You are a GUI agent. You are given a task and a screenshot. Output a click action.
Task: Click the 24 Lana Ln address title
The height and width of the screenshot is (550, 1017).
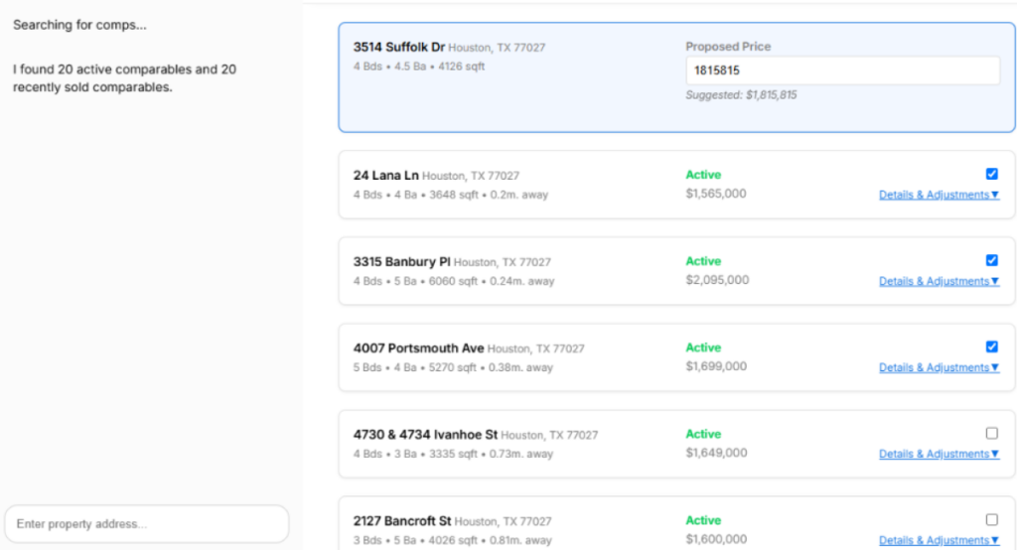click(386, 175)
